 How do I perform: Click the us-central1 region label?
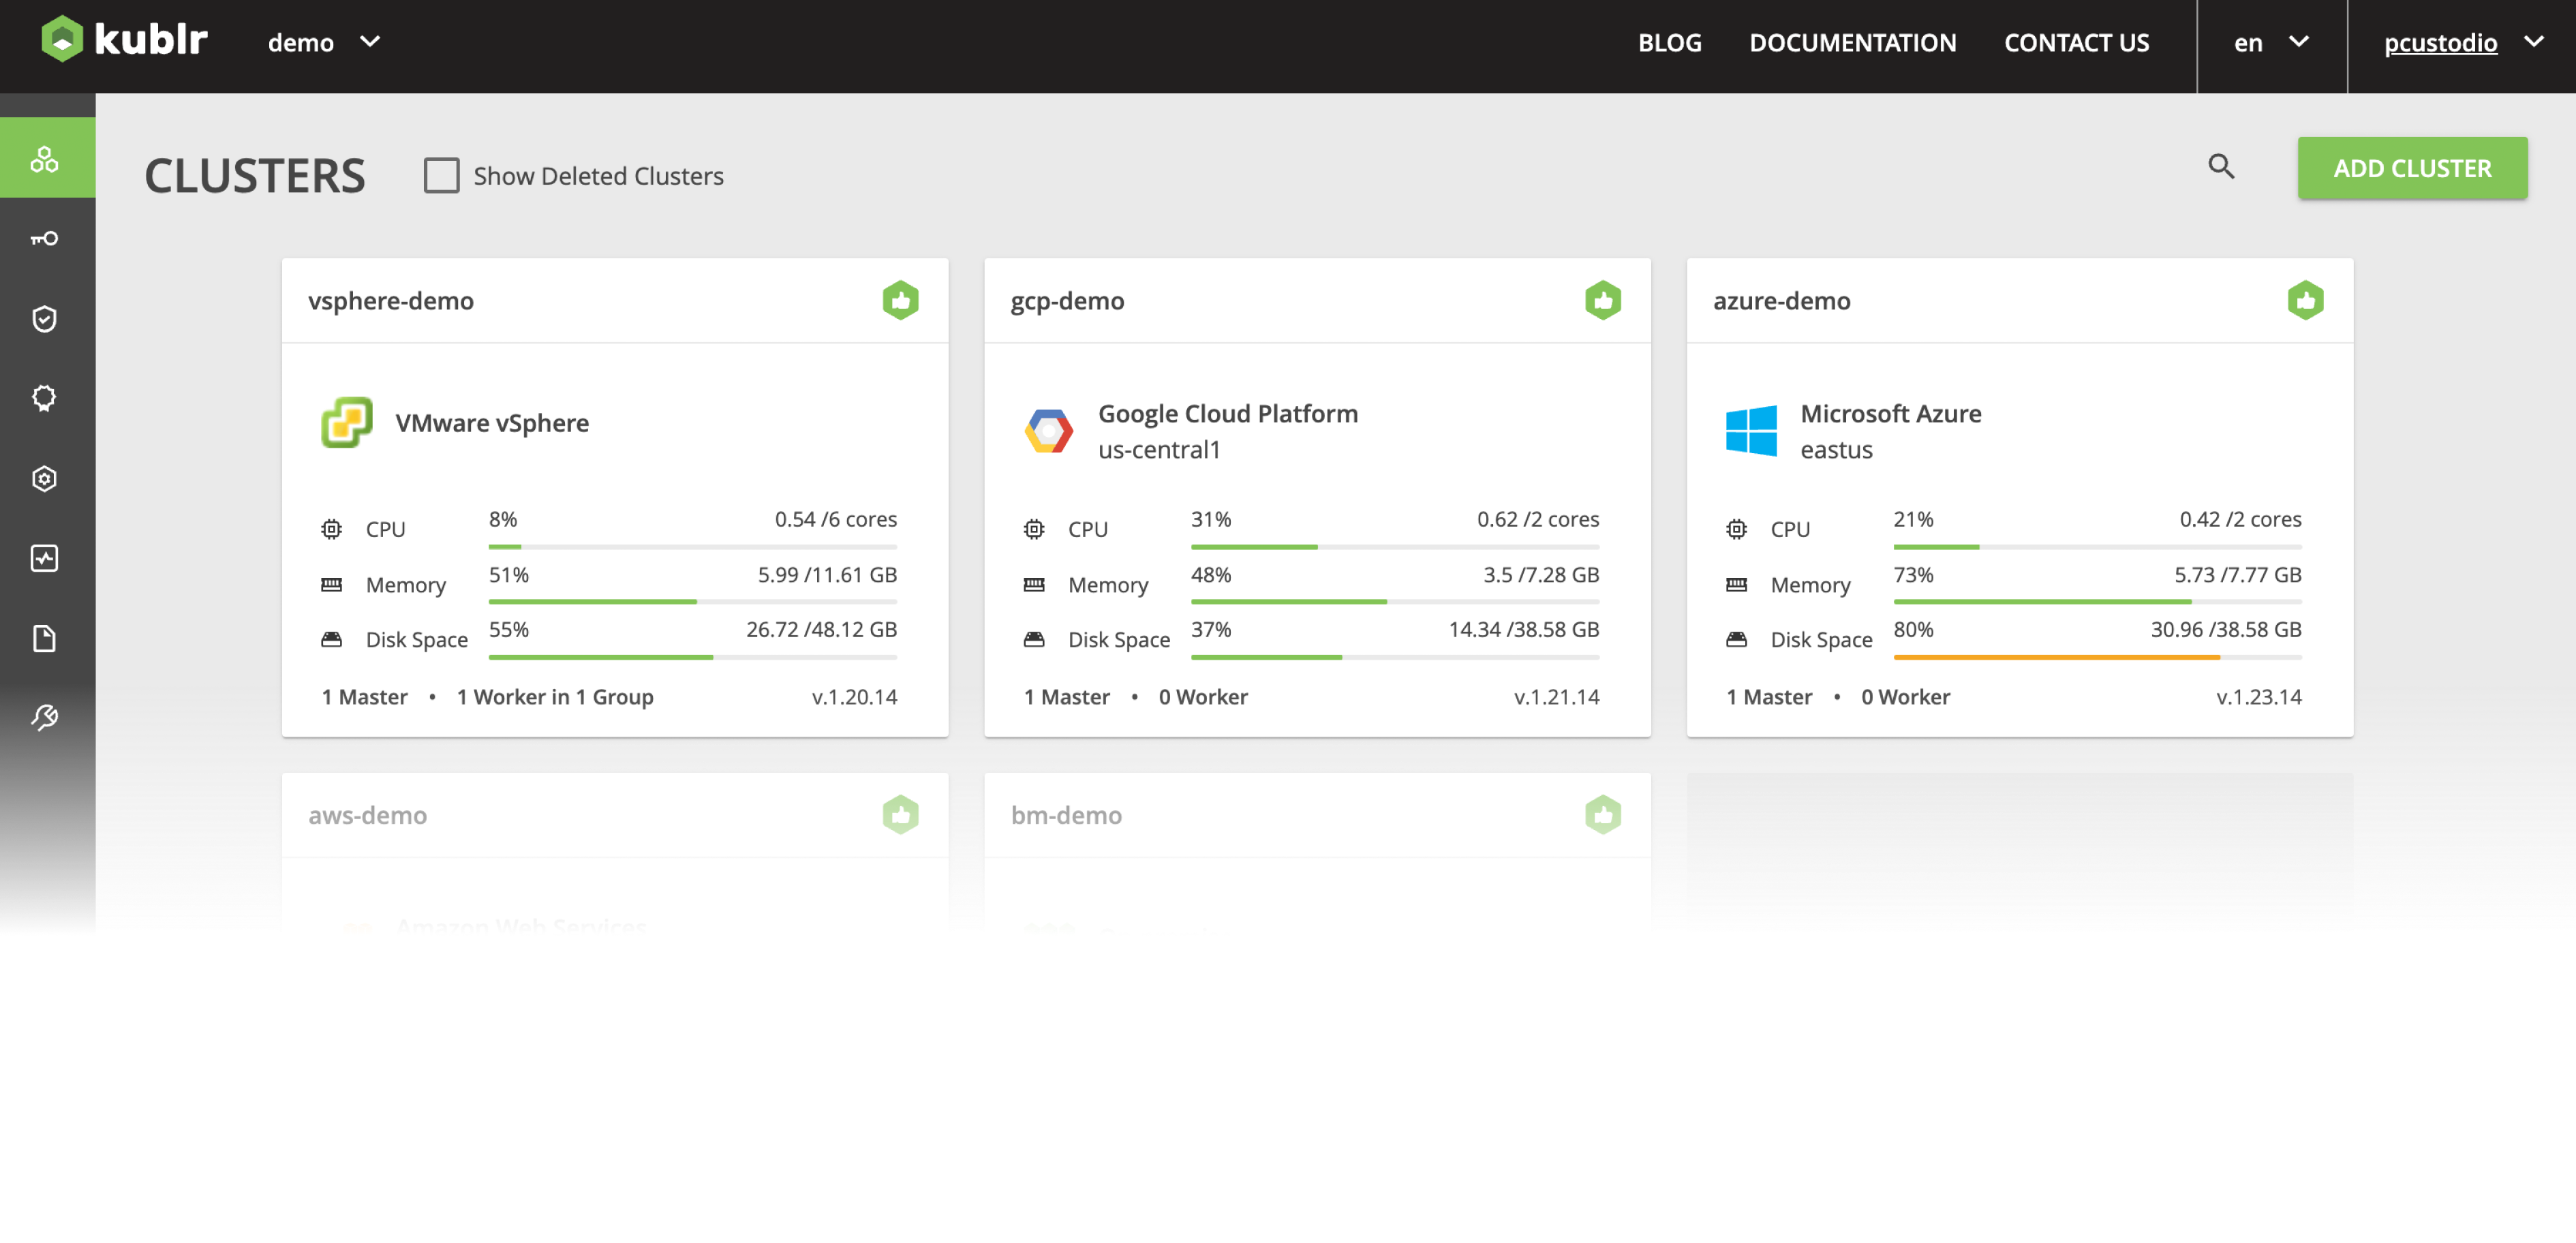[1159, 449]
